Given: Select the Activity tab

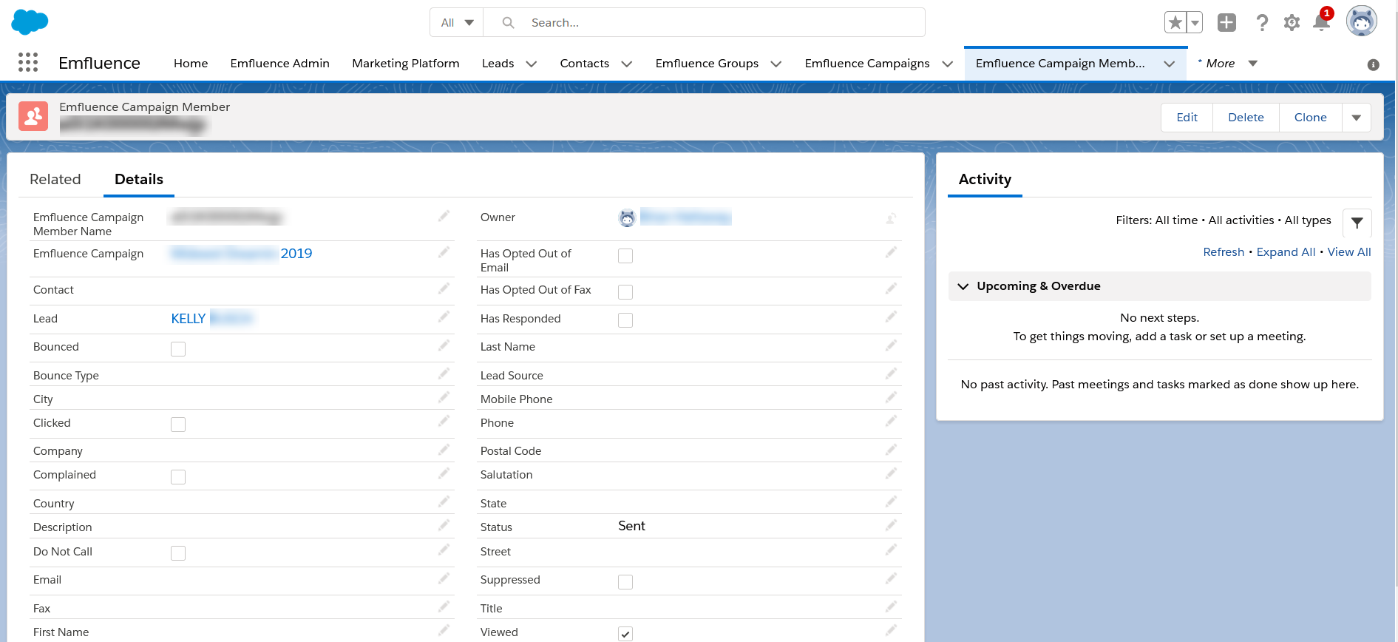Looking at the screenshot, I should (x=985, y=179).
